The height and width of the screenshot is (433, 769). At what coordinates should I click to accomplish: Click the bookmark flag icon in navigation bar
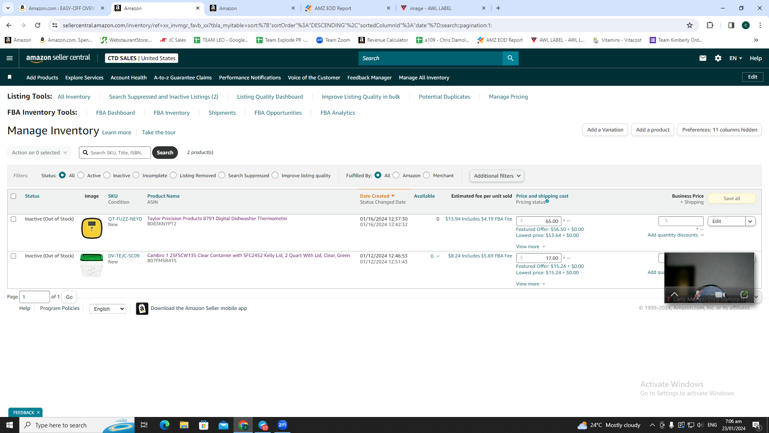pos(10,77)
